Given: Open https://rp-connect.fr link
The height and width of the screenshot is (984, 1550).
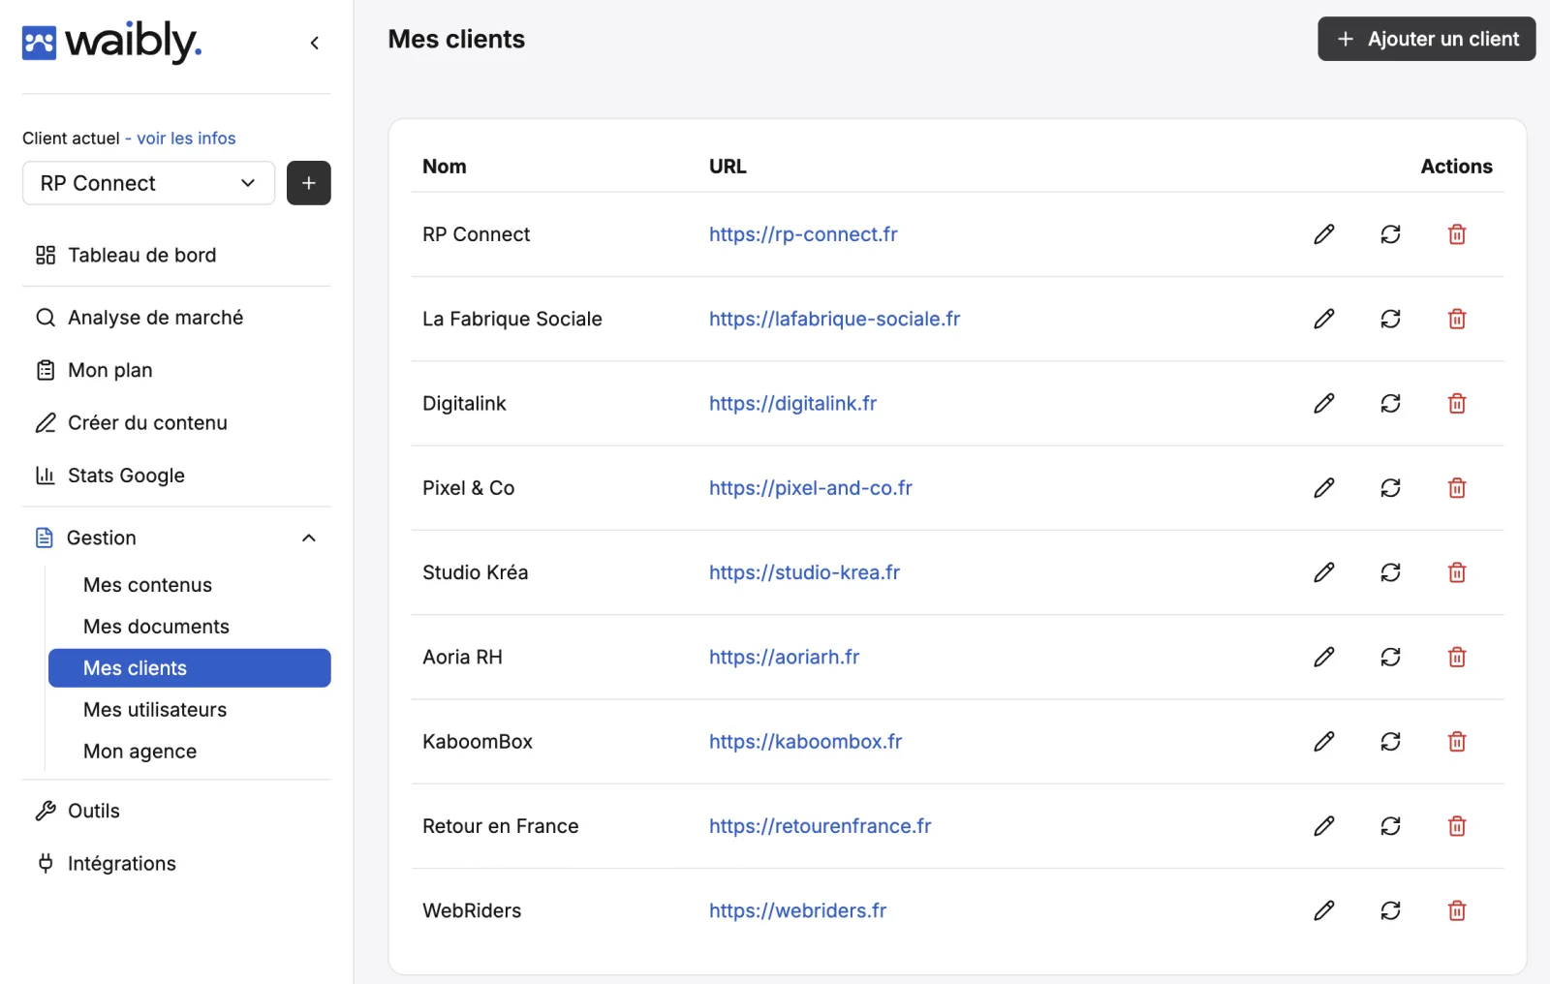Looking at the screenshot, I should [x=803, y=234].
